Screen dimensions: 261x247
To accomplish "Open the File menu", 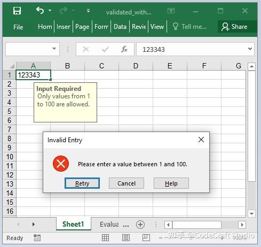I will coord(18,27).
